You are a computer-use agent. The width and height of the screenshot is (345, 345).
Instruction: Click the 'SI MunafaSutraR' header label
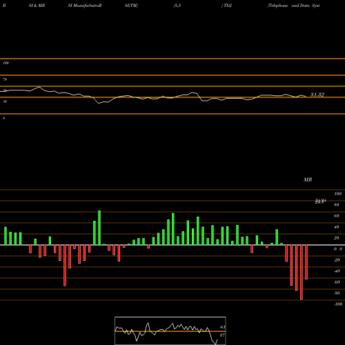coord(85,6)
